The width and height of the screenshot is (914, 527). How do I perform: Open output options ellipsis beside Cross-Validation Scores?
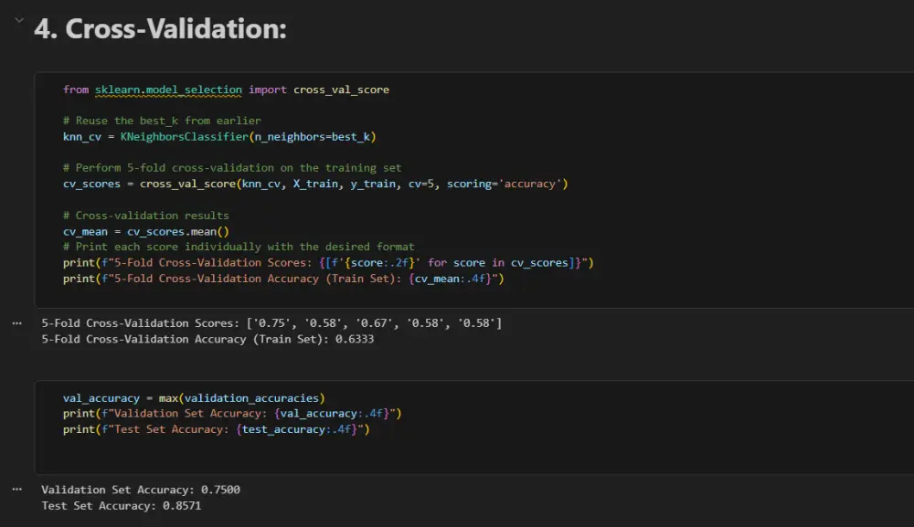16,323
